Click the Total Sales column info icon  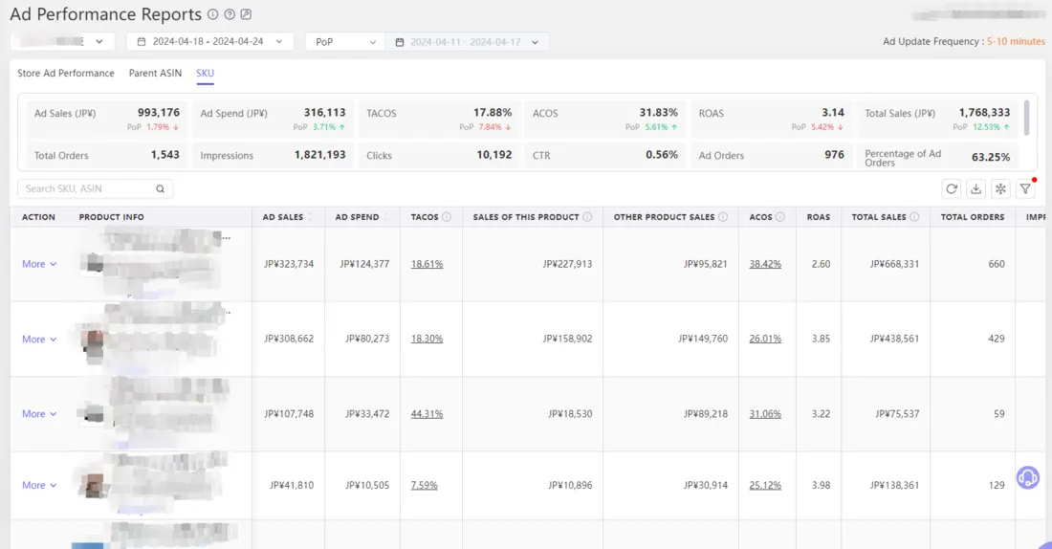coord(914,217)
